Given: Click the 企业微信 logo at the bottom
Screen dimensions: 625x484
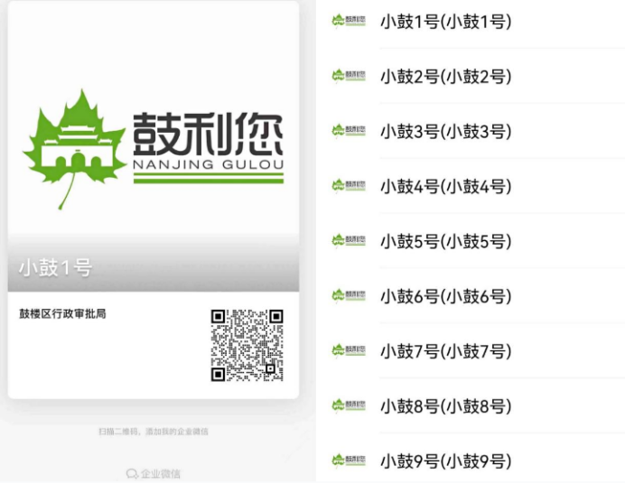Looking at the screenshot, I should pos(154,473).
